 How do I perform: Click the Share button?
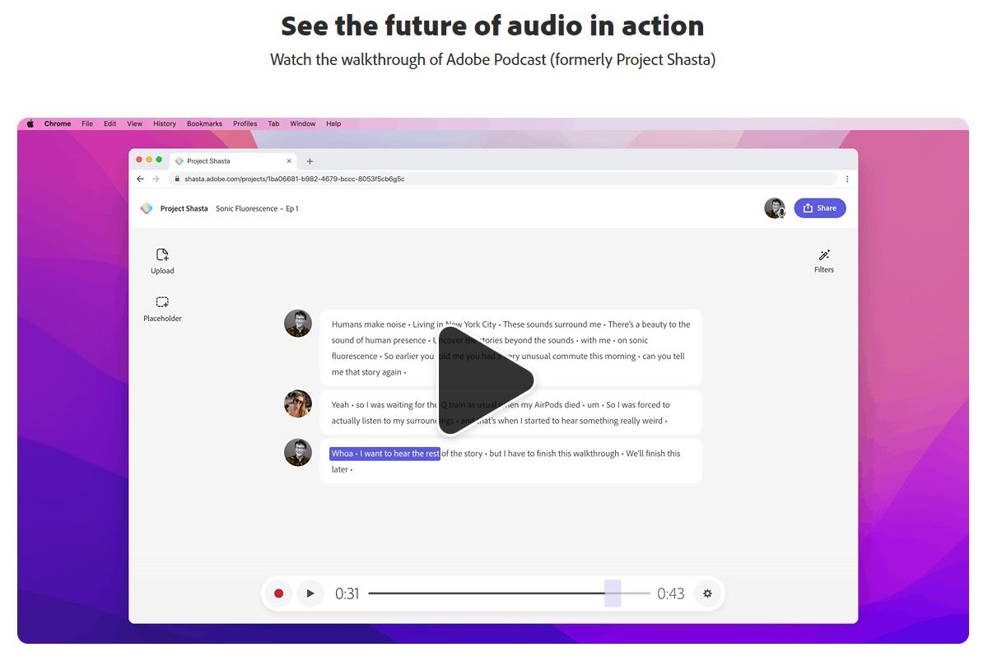pyautogui.click(x=820, y=208)
